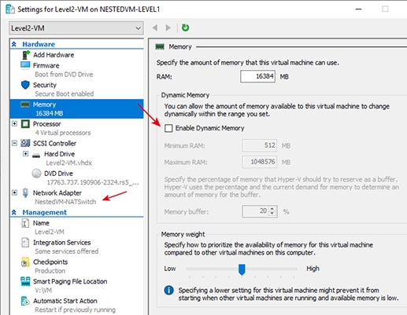Click the RAM value input field
Image resolution: width=407 pixels, height=315 pixels.
point(257,76)
